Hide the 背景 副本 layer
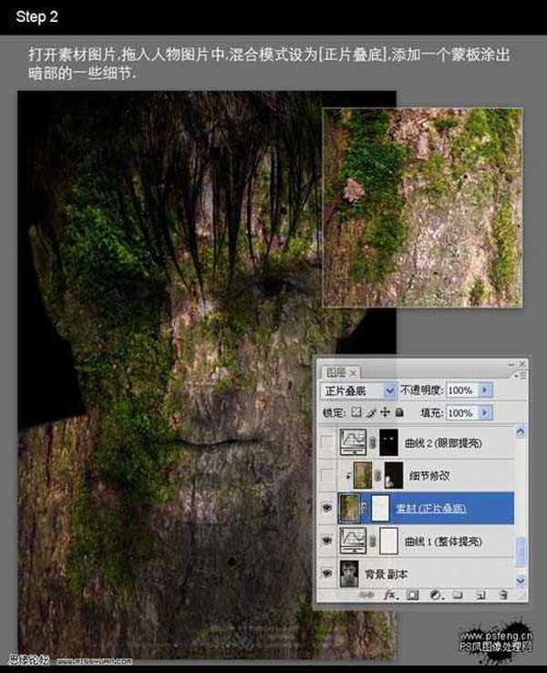The width and height of the screenshot is (547, 673). pos(327,574)
